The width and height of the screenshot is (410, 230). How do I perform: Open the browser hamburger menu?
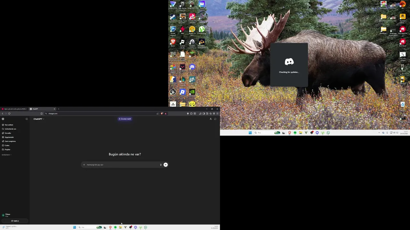217,113
